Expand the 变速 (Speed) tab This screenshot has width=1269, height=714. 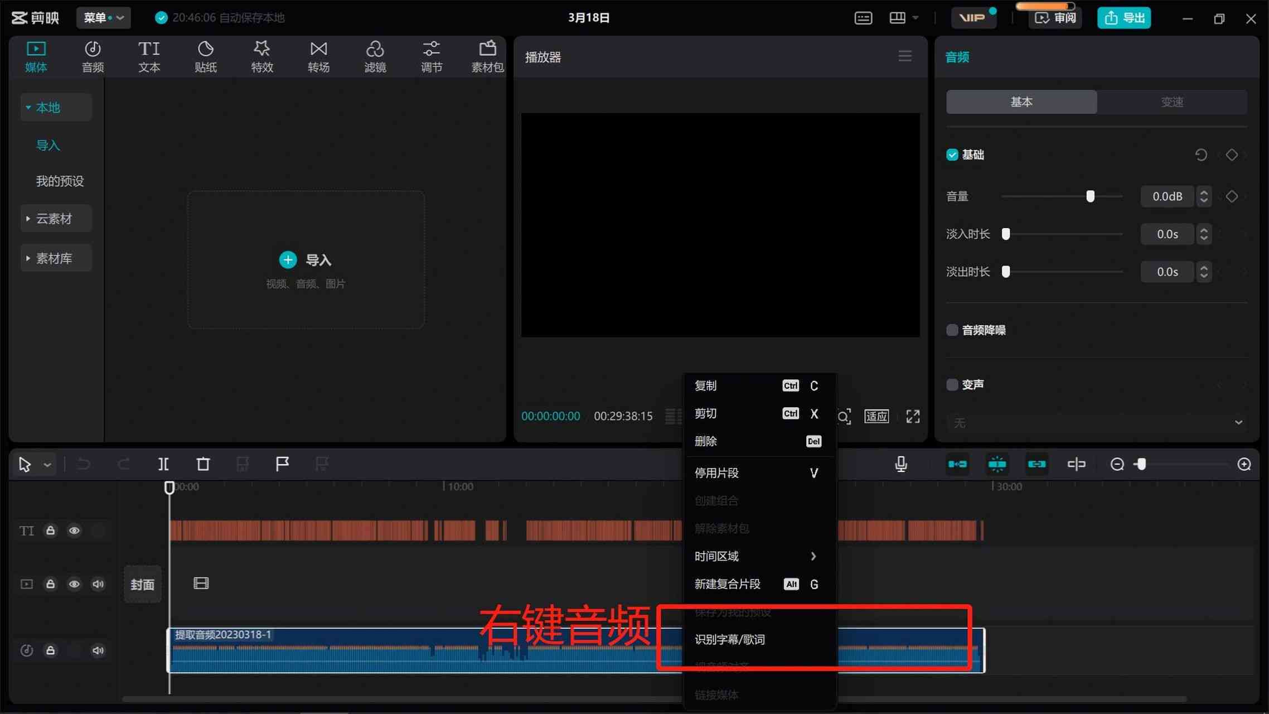click(x=1172, y=101)
